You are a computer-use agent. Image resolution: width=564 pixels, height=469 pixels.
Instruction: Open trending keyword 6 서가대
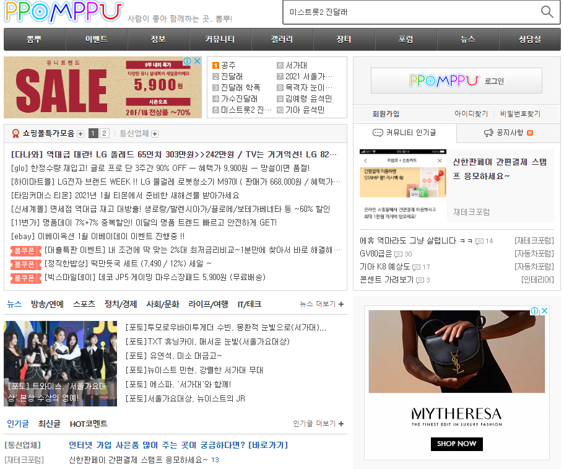coord(292,65)
